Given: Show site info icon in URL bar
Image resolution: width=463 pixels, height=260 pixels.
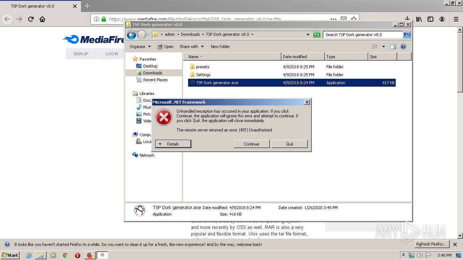Looking at the screenshot, I should [x=97, y=19].
